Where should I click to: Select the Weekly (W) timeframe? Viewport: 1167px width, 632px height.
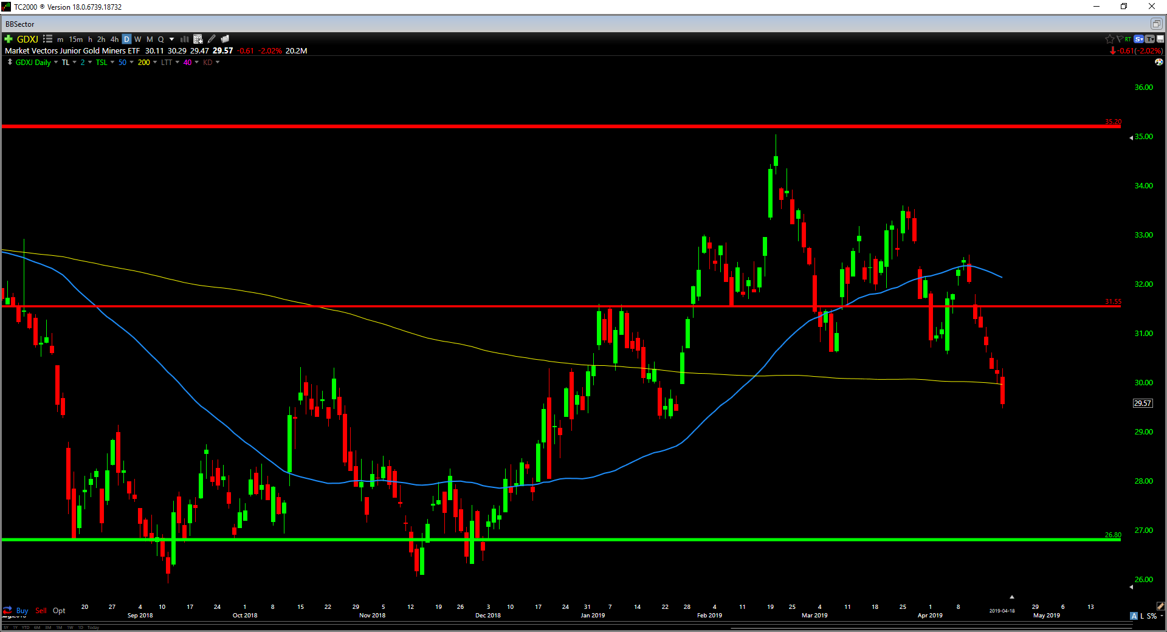[138, 39]
